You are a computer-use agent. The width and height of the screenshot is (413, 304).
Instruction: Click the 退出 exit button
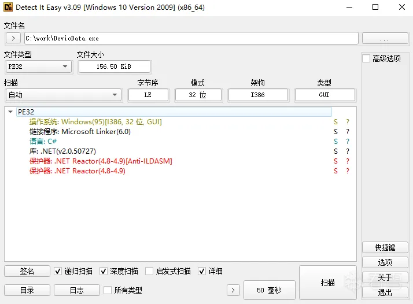click(385, 292)
